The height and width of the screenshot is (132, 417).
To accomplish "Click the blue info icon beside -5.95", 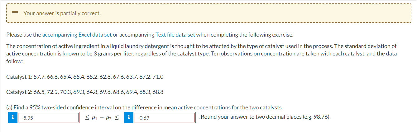I will click(13, 118).
